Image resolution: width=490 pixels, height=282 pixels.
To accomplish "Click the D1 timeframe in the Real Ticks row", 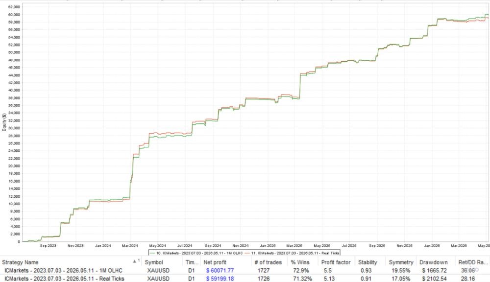I will (x=191, y=279).
